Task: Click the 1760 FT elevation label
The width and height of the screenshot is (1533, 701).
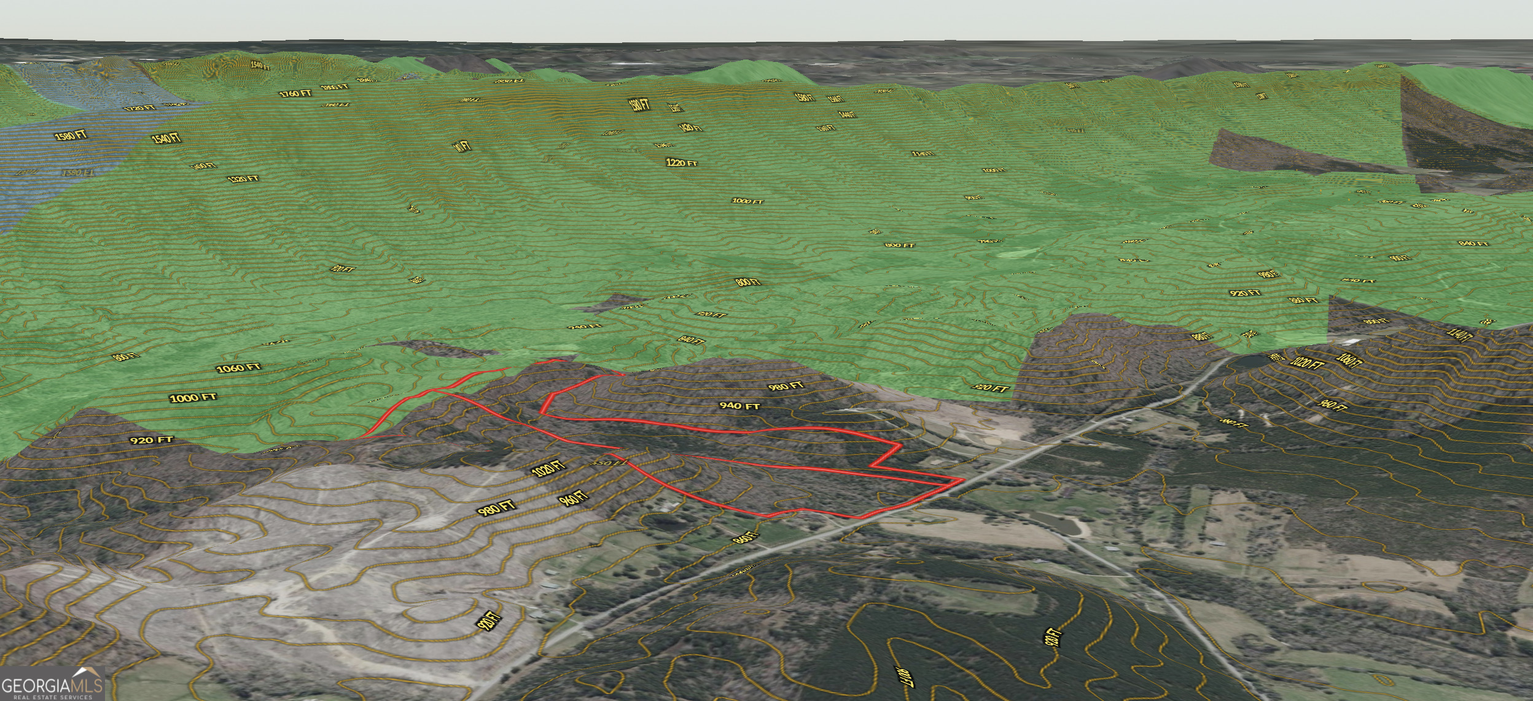Action: 295,94
